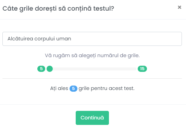The width and height of the screenshot is (186, 129).
Task: Click the word 'testul?' in the heading
Action: (104, 9)
